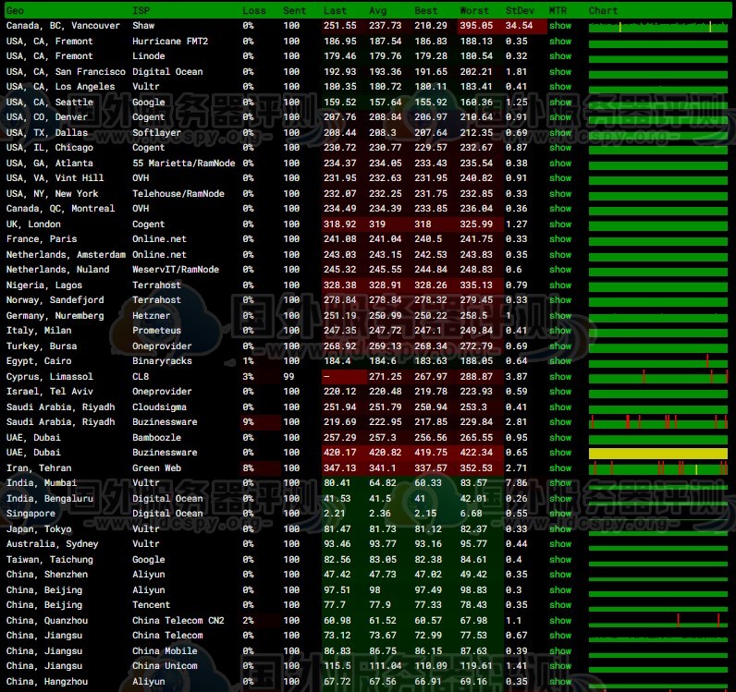Click 'show' link in Fremont Linode row
736x692 pixels.
click(x=560, y=56)
